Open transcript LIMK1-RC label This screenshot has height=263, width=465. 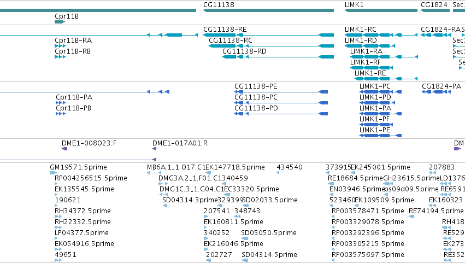click(x=361, y=30)
